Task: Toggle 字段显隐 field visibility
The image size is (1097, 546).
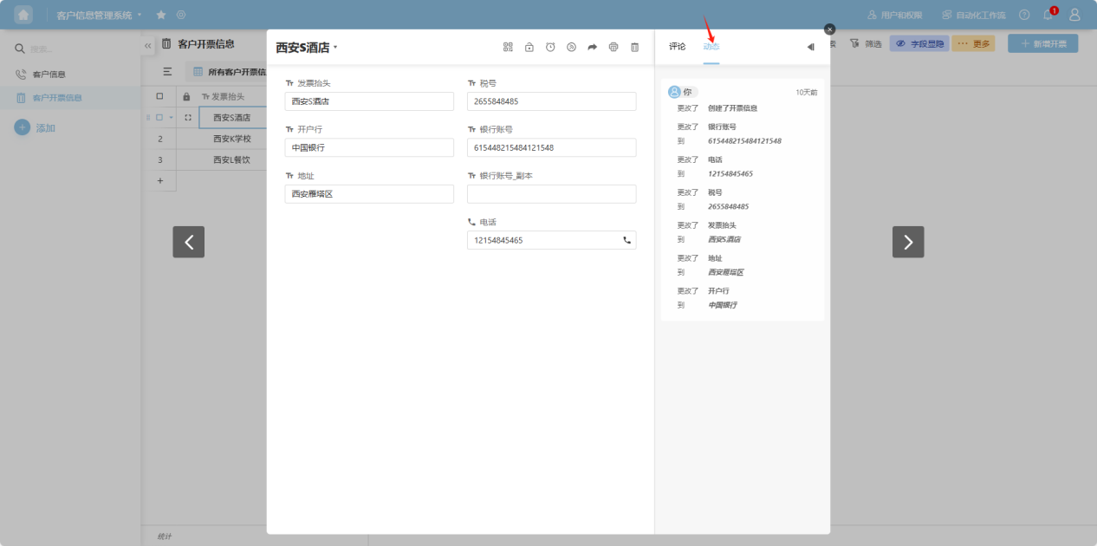Action: point(918,43)
